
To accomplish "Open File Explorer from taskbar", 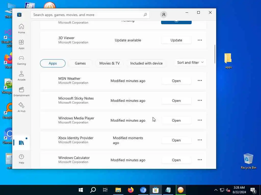I will (118, 190).
